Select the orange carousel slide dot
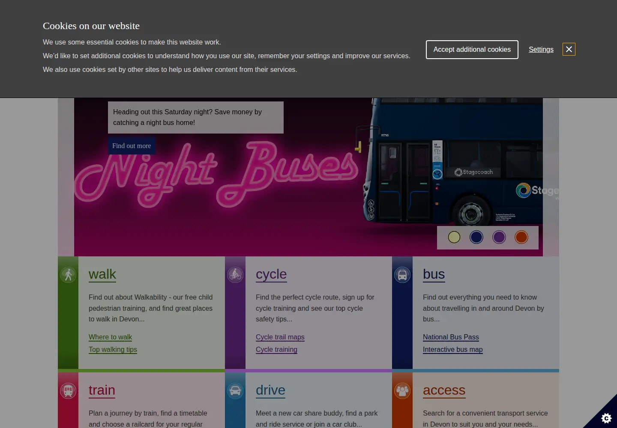The image size is (617, 428). pyautogui.click(x=521, y=237)
